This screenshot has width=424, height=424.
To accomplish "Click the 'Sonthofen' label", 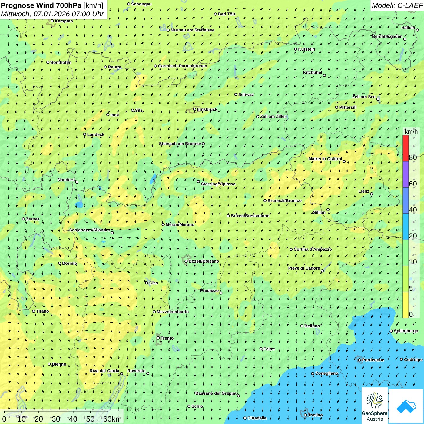I will pos(61,62).
